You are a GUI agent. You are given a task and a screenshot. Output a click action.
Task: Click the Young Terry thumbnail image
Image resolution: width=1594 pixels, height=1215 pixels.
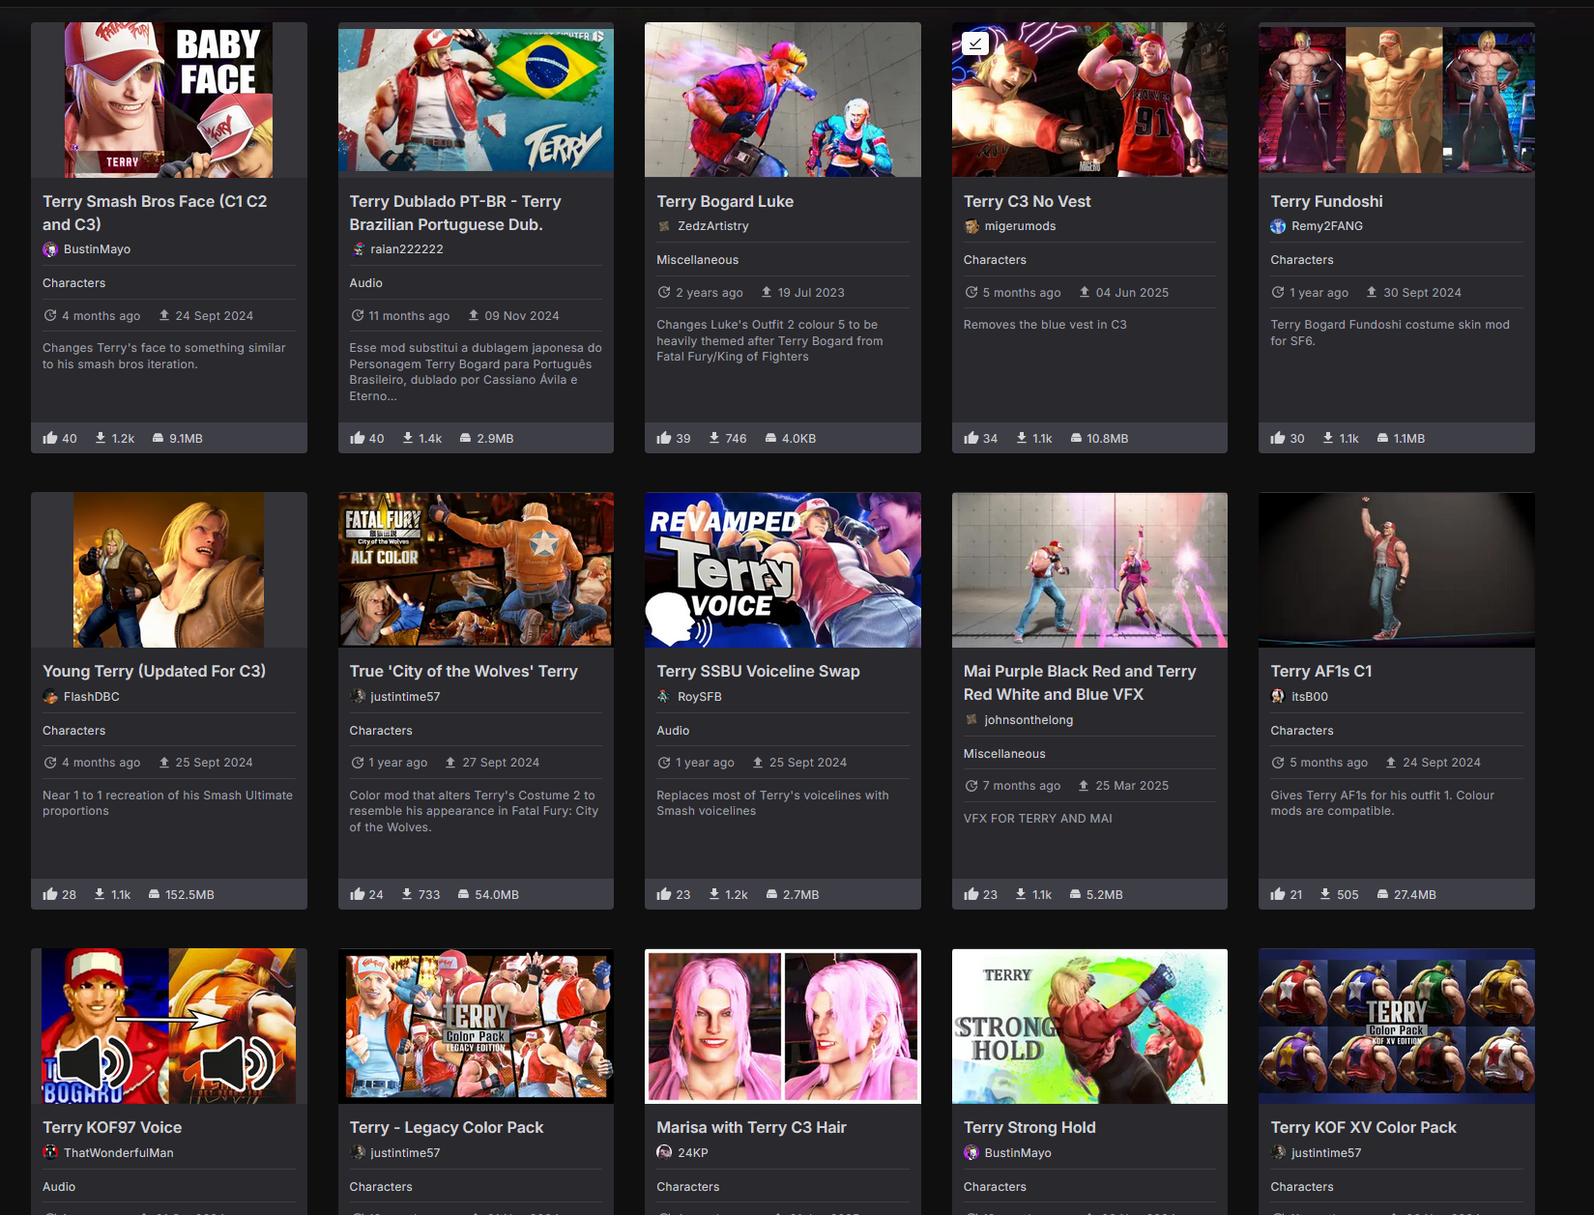pyautogui.click(x=169, y=570)
